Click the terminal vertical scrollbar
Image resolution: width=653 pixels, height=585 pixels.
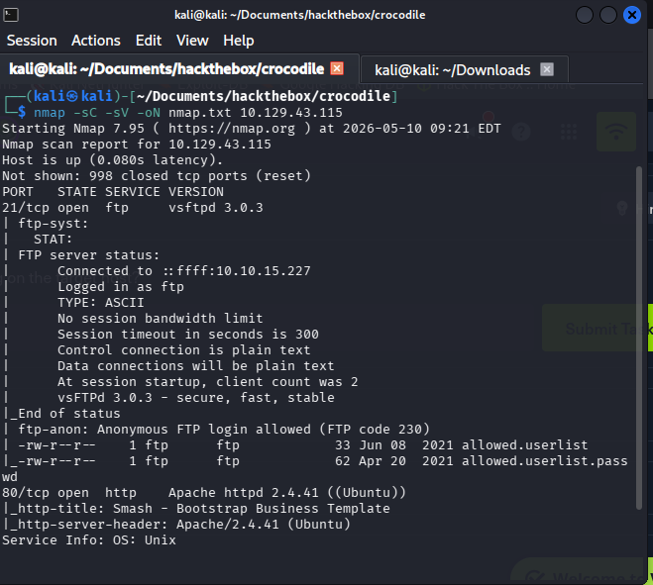point(639,337)
